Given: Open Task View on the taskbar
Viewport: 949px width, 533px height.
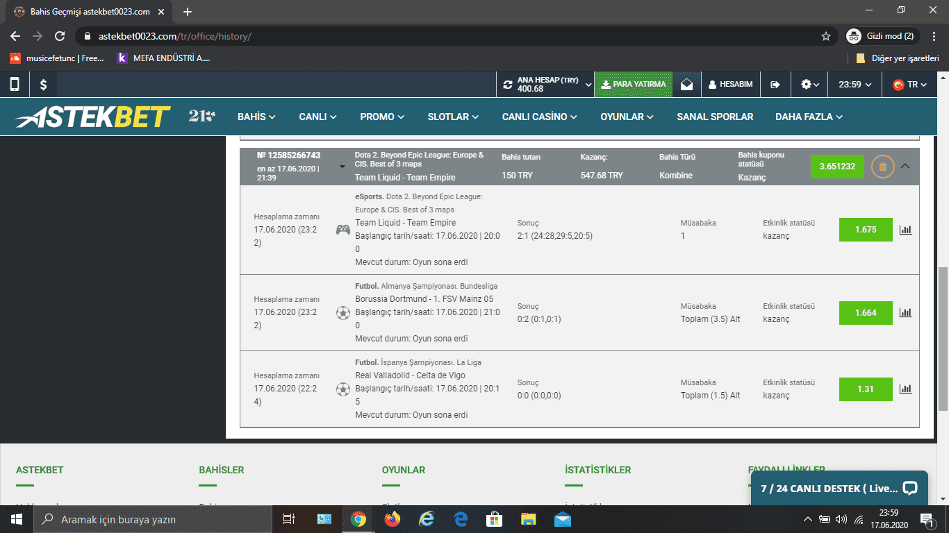Looking at the screenshot, I should point(289,519).
